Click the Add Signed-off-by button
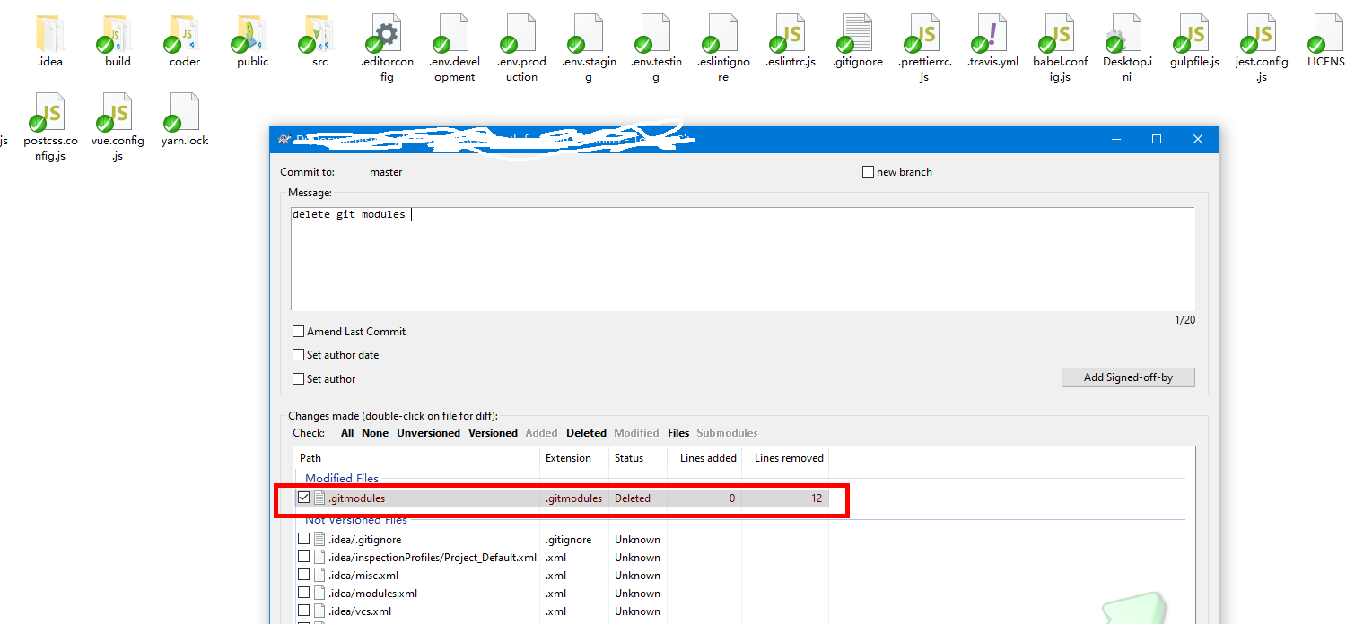Screen dimensions: 1346x624 (x=1127, y=377)
